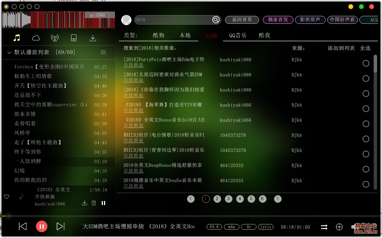
Task: Collapse the 默认播放列表 playlist
Action: pyautogui.click(x=9, y=52)
